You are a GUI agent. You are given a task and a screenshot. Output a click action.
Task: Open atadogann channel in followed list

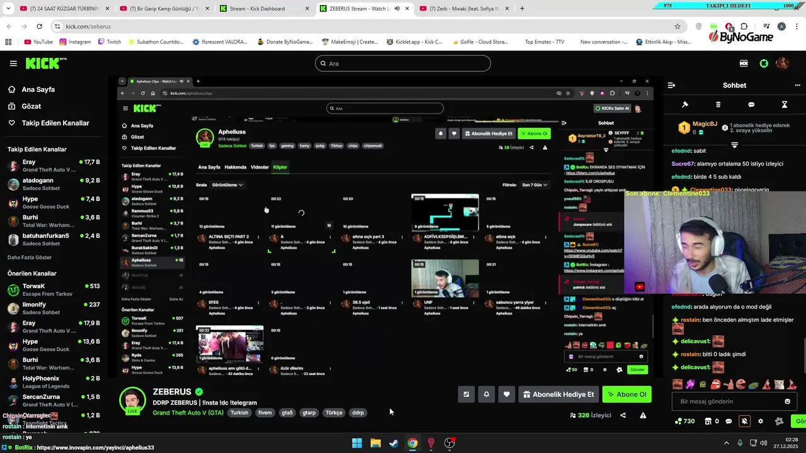pos(53,184)
